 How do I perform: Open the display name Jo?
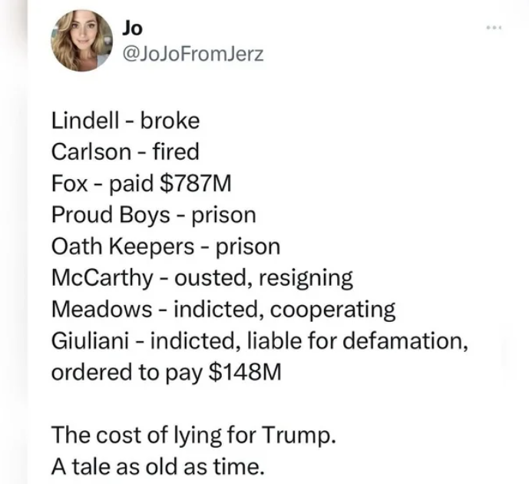(x=132, y=28)
